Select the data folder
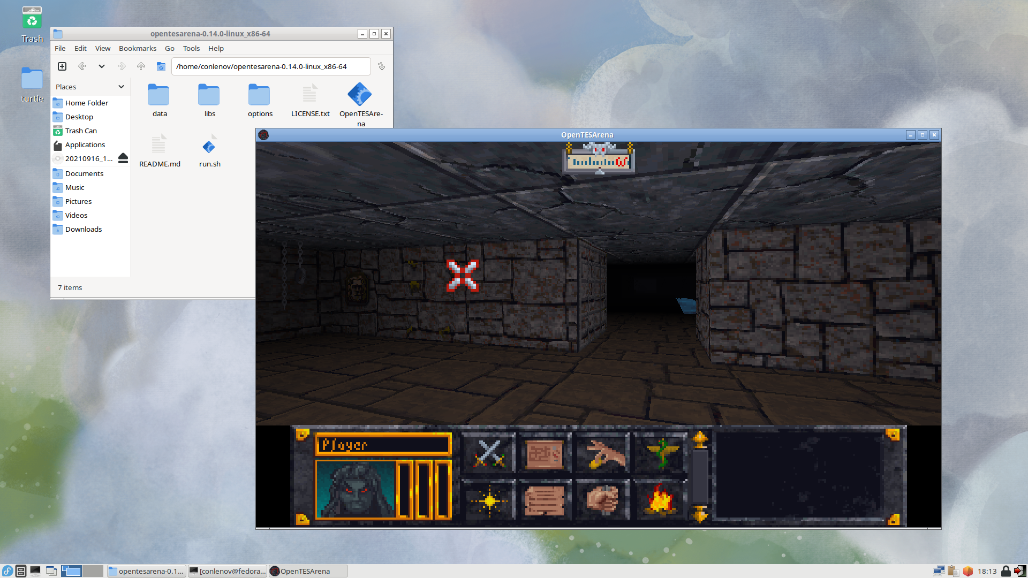Screen dimensions: 1028x578 [x=159, y=100]
